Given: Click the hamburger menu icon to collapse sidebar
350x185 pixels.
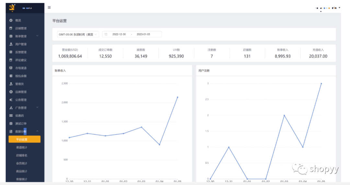Looking at the screenshot, I should pyautogui.click(x=49, y=7).
